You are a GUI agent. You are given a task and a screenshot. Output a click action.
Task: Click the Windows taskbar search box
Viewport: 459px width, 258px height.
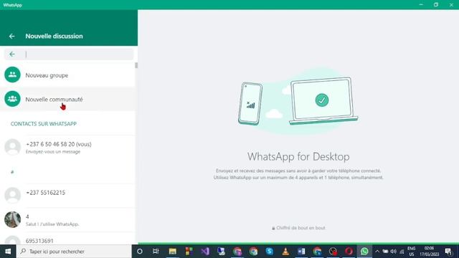click(74, 252)
